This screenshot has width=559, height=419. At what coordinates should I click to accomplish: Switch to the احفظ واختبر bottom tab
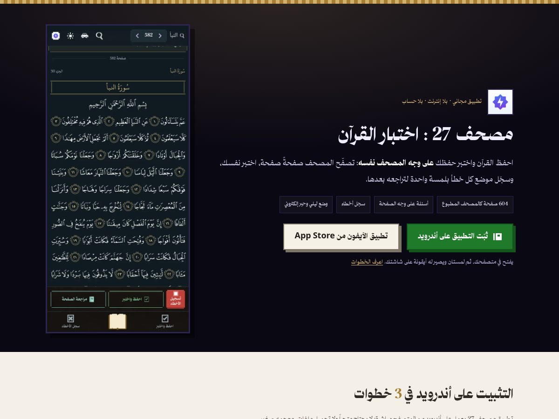coord(165,321)
